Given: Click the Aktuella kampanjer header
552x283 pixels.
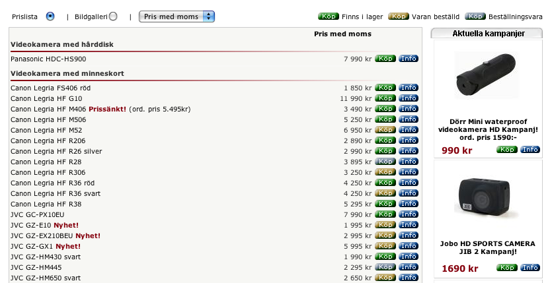Looking at the screenshot, I should coord(487,34).
